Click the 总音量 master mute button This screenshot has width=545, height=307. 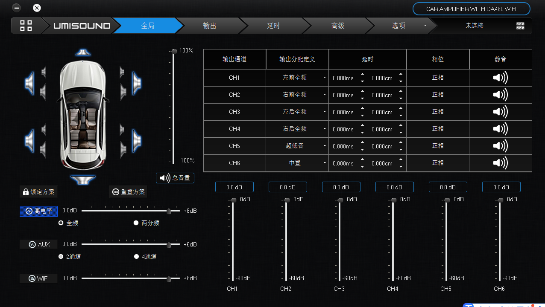(175, 178)
